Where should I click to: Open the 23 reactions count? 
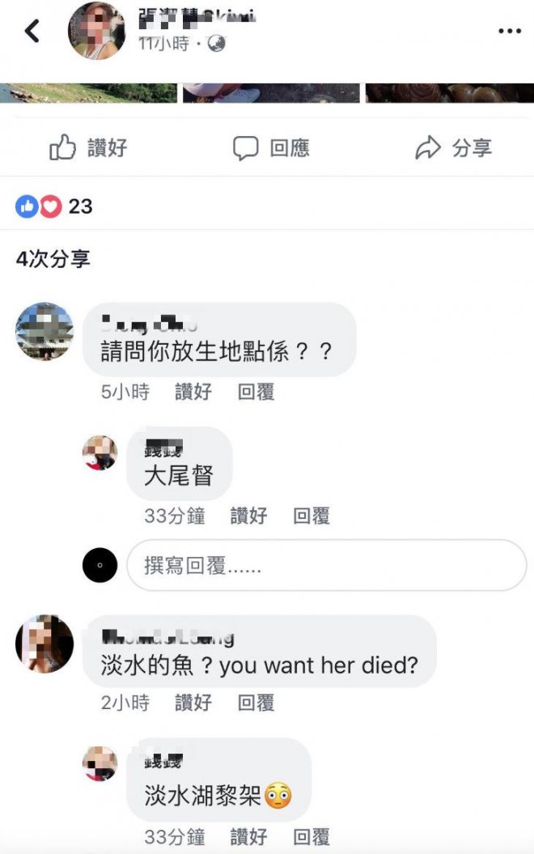pos(81,206)
